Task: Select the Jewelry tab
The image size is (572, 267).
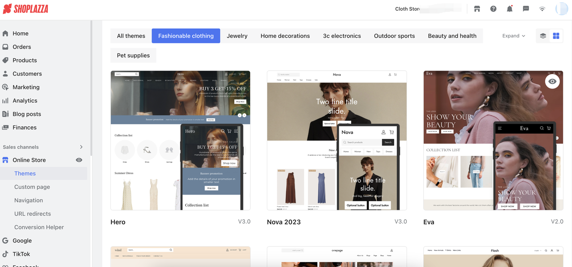Action: tap(237, 36)
